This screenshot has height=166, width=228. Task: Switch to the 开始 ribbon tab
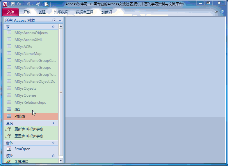[27, 12]
